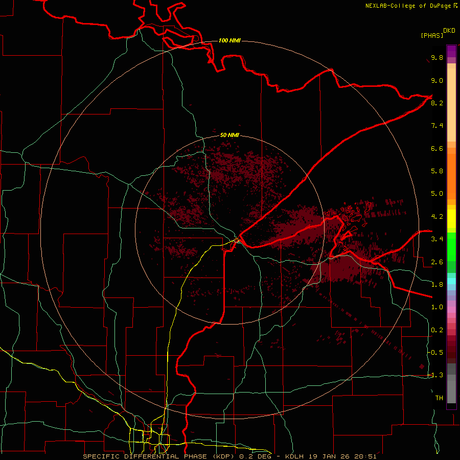The image size is (460, 460).
Task: Click the 9.0 value on the color scale
Action: pyautogui.click(x=437, y=80)
